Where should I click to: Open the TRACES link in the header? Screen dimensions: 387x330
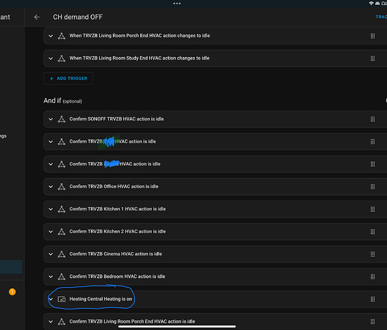(x=381, y=17)
